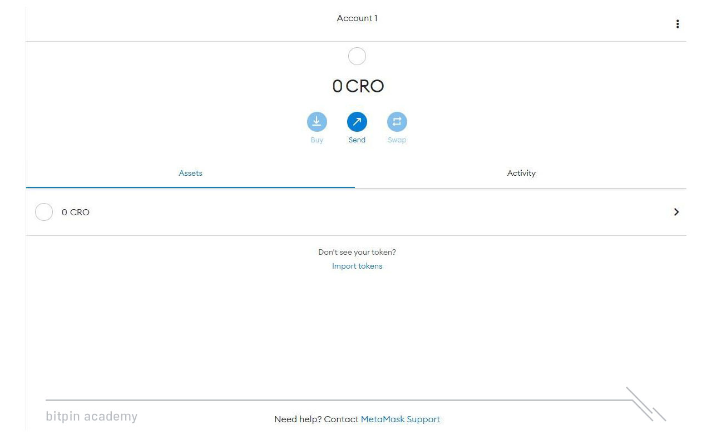Click the Buy download-arrow icon
Image resolution: width=712 pixels, height=445 pixels.
(317, 122)
